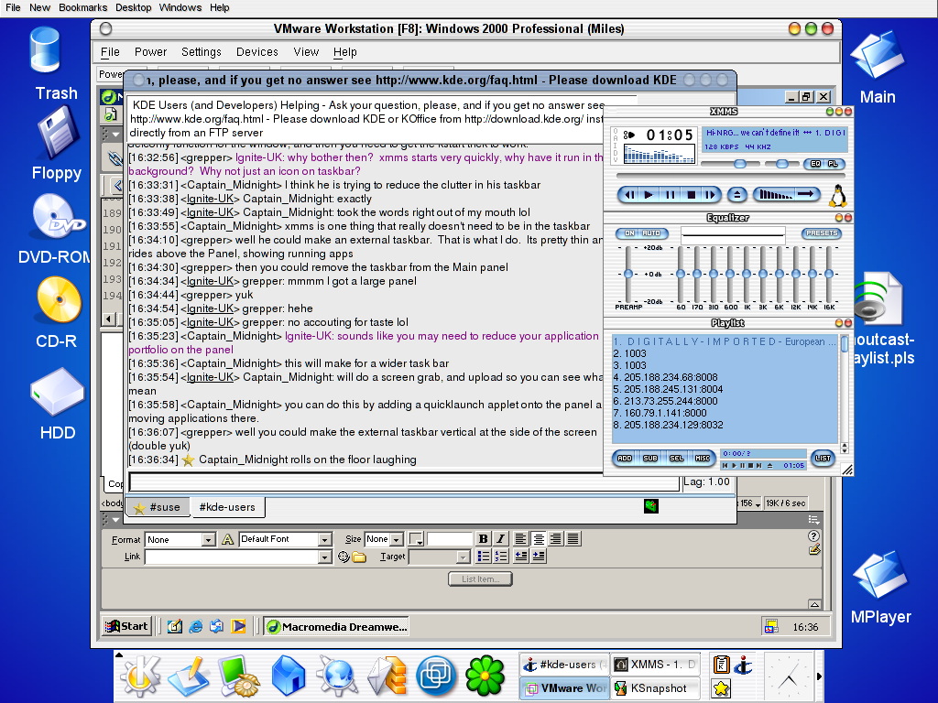Click the playlist ADD button
Screen dimensions: 938x703
(625, 458)
